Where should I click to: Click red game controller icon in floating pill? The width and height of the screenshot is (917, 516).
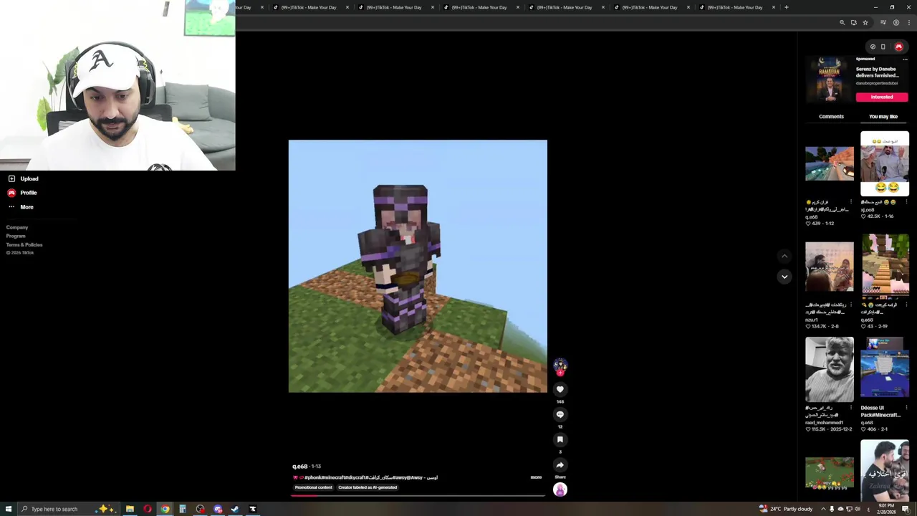898,47
